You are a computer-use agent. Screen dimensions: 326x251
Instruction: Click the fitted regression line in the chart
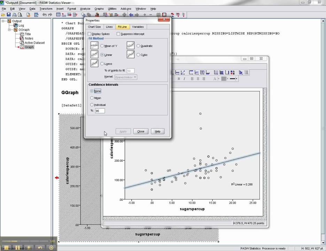pyautogui.click(x=192, y=170)
